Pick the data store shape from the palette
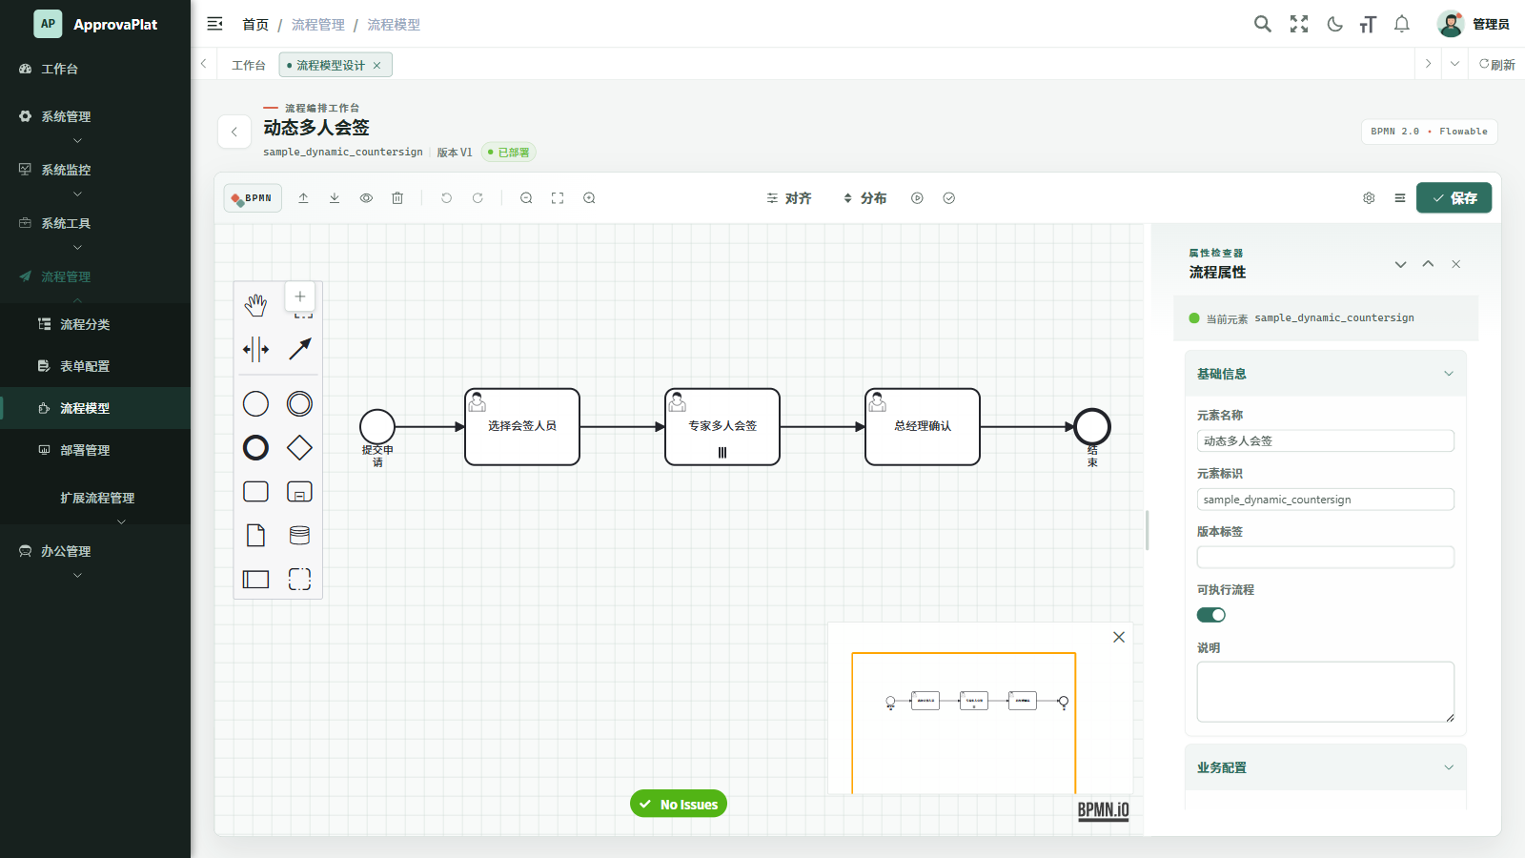This screenshot has height=858, width=1525. click(299, 536)
